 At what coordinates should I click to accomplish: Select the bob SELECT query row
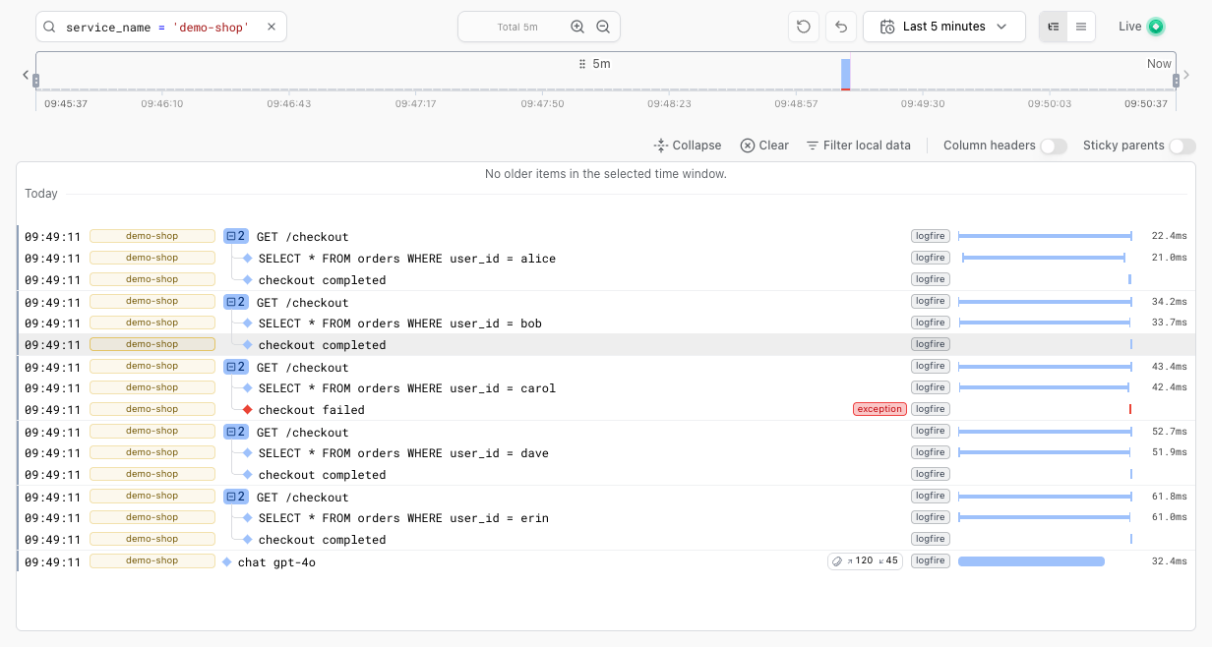tap(606, 323)
